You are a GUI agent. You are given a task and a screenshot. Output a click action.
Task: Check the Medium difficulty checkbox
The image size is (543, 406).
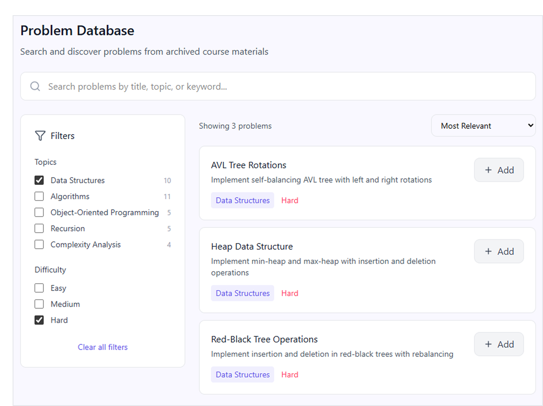39,304
